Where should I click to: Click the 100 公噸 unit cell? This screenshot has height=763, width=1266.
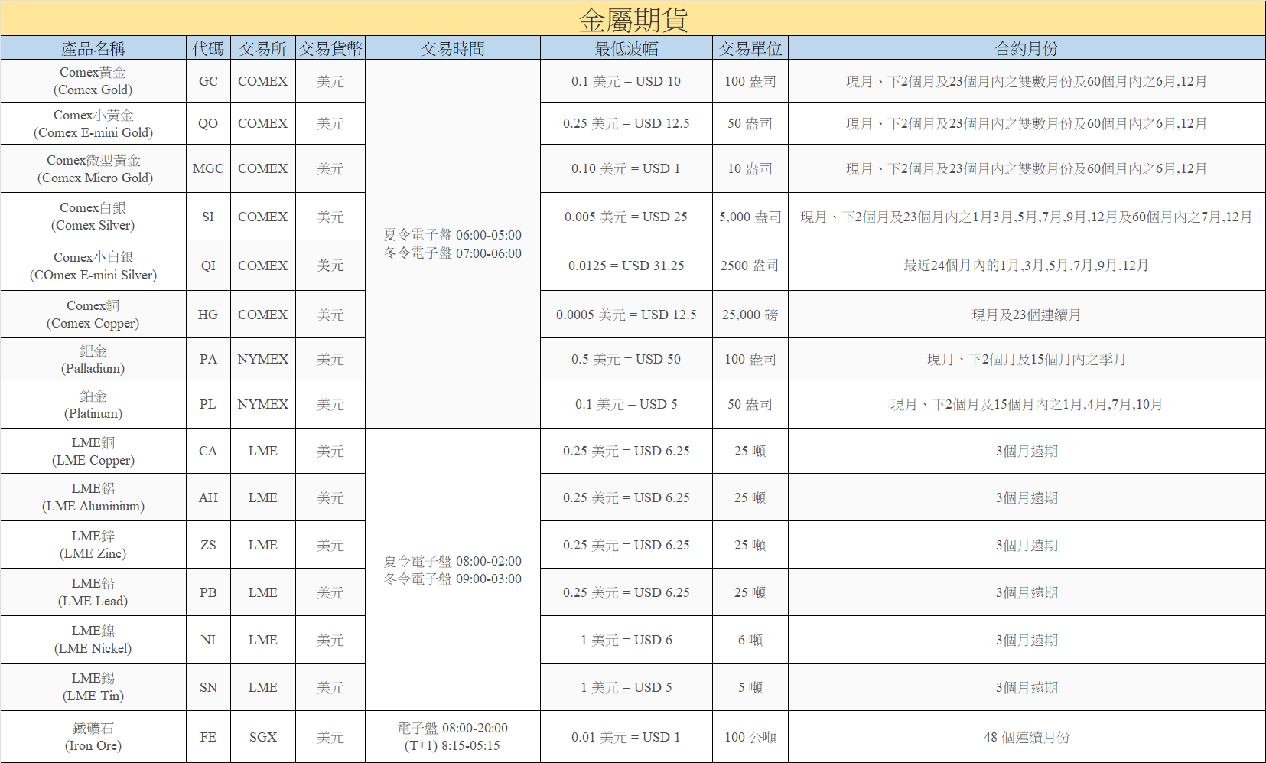[750, 737]
